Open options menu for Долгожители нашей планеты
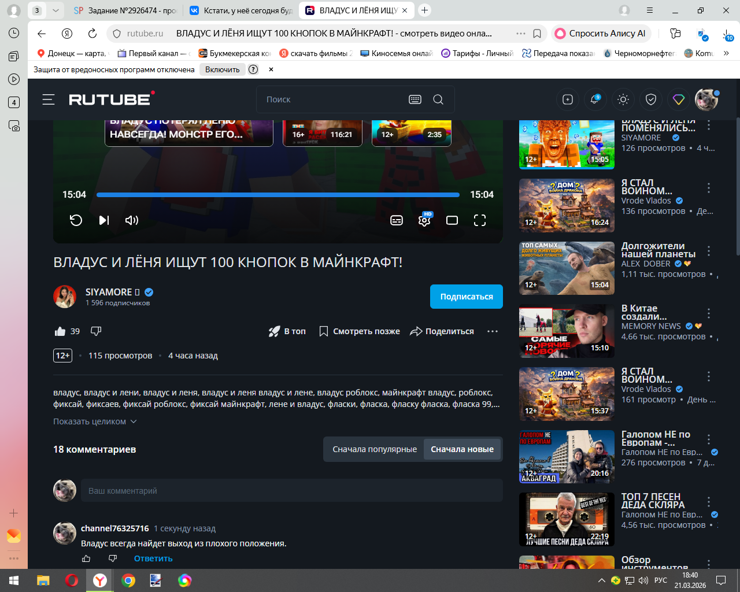The width and height of the screenshot is (740, 592). coord(709,251)
